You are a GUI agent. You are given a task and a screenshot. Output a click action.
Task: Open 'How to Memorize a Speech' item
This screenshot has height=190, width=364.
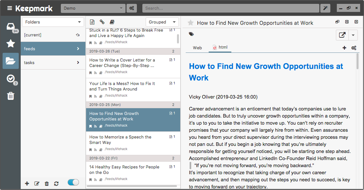(x=133, y=143)
